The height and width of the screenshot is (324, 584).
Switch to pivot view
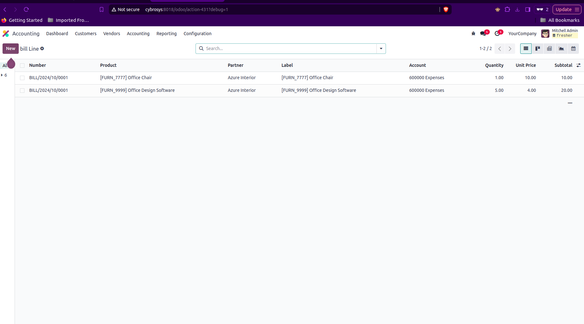point(549,48)
